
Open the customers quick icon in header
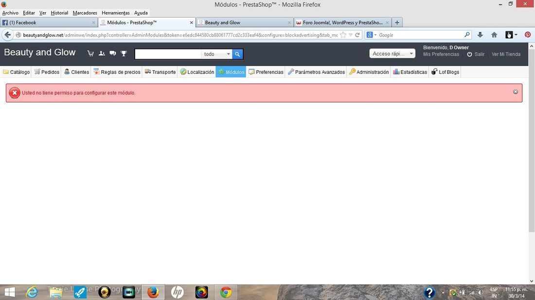pos(102,53)
